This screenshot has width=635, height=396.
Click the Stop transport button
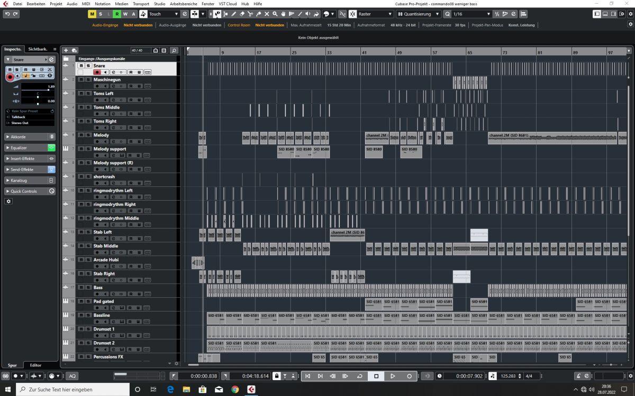[x=376, y=376]
